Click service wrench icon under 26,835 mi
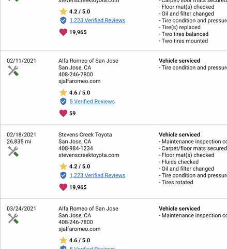This screenshot has height=249, width=227. [x=13, y=151]
